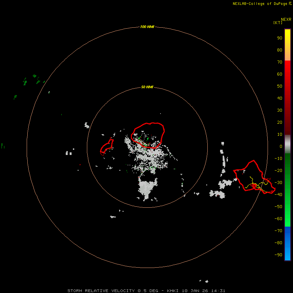The image size is (293, 293).
Task: Click the -10 value on the velocity scale
Action: pos(278,159)
